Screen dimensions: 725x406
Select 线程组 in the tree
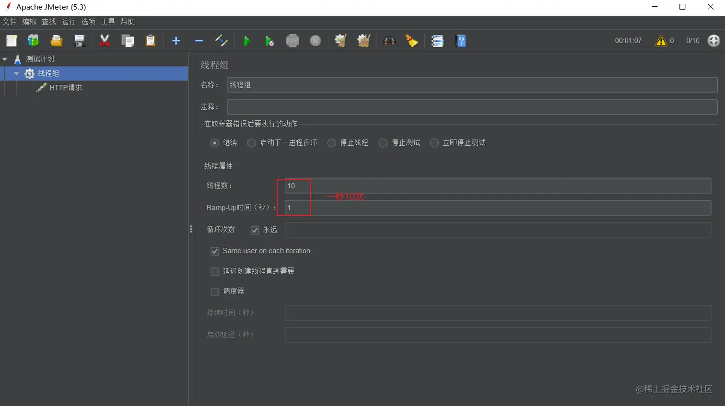pos(48,73)
